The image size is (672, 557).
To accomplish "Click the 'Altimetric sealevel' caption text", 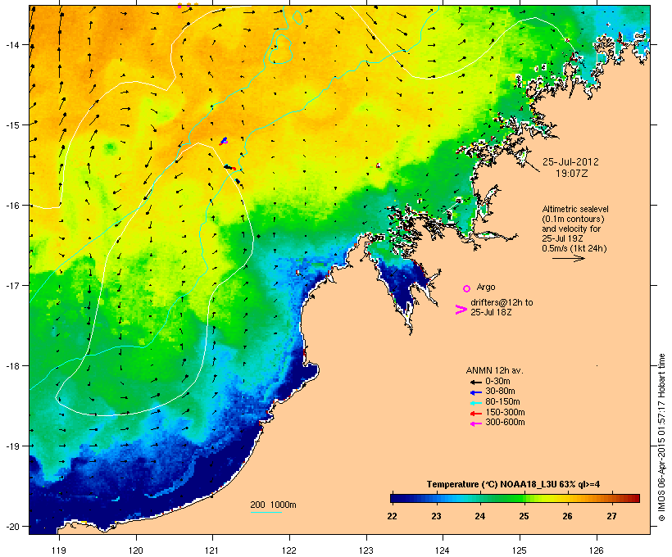I will coord(575,209).
